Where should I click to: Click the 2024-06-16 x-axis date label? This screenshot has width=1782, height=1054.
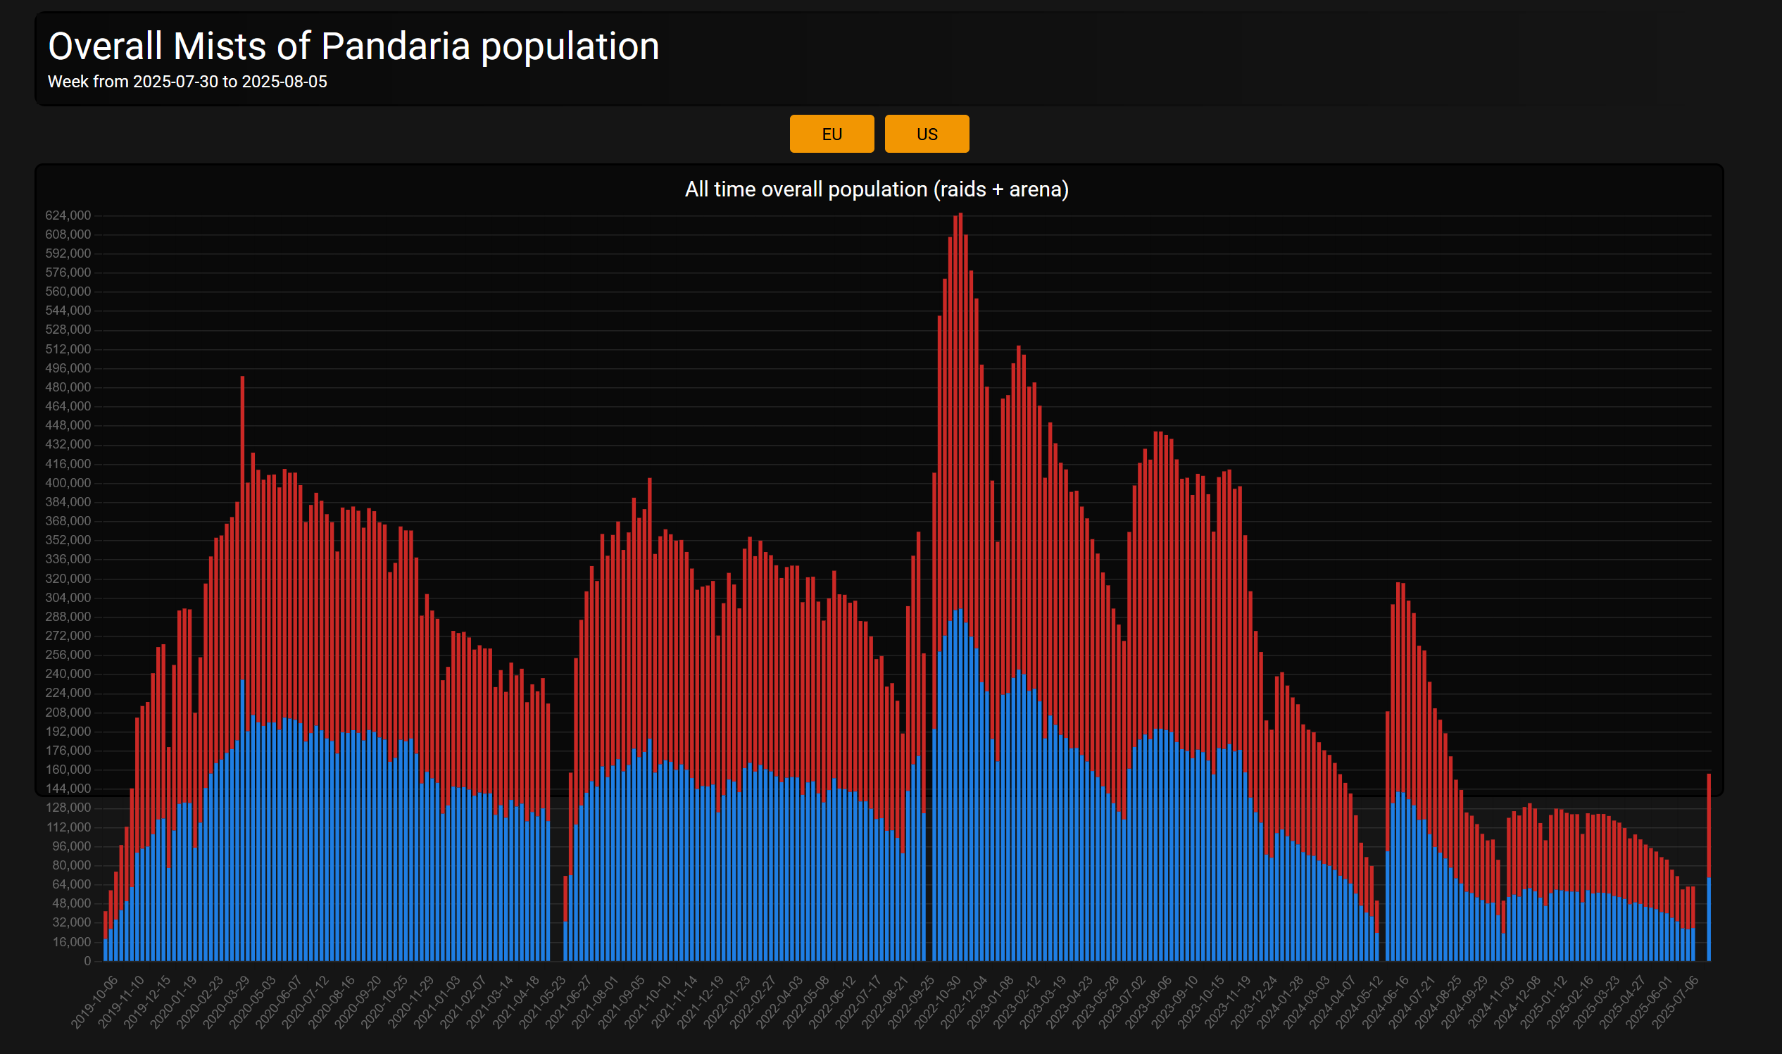1385,1001
